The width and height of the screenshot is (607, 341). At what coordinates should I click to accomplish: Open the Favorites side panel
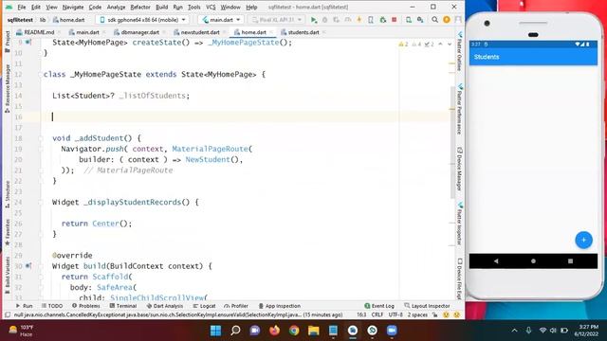tap(8, 232)
